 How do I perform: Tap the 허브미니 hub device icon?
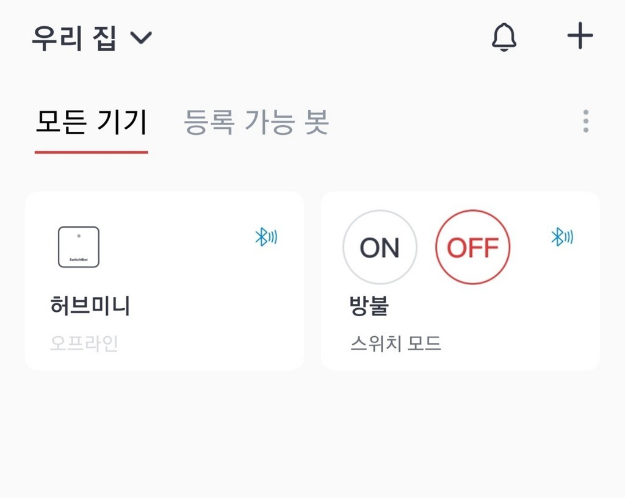[79, 247]
